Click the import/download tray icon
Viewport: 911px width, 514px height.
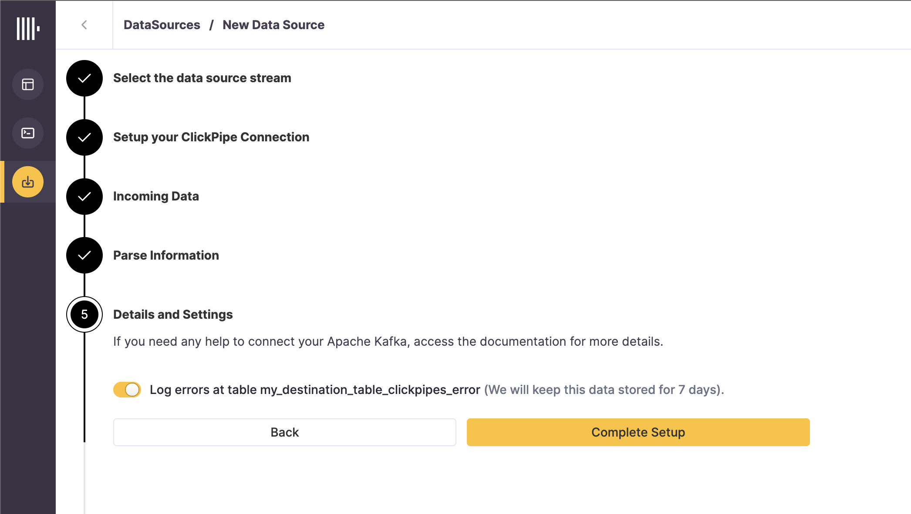coord(27,182)
